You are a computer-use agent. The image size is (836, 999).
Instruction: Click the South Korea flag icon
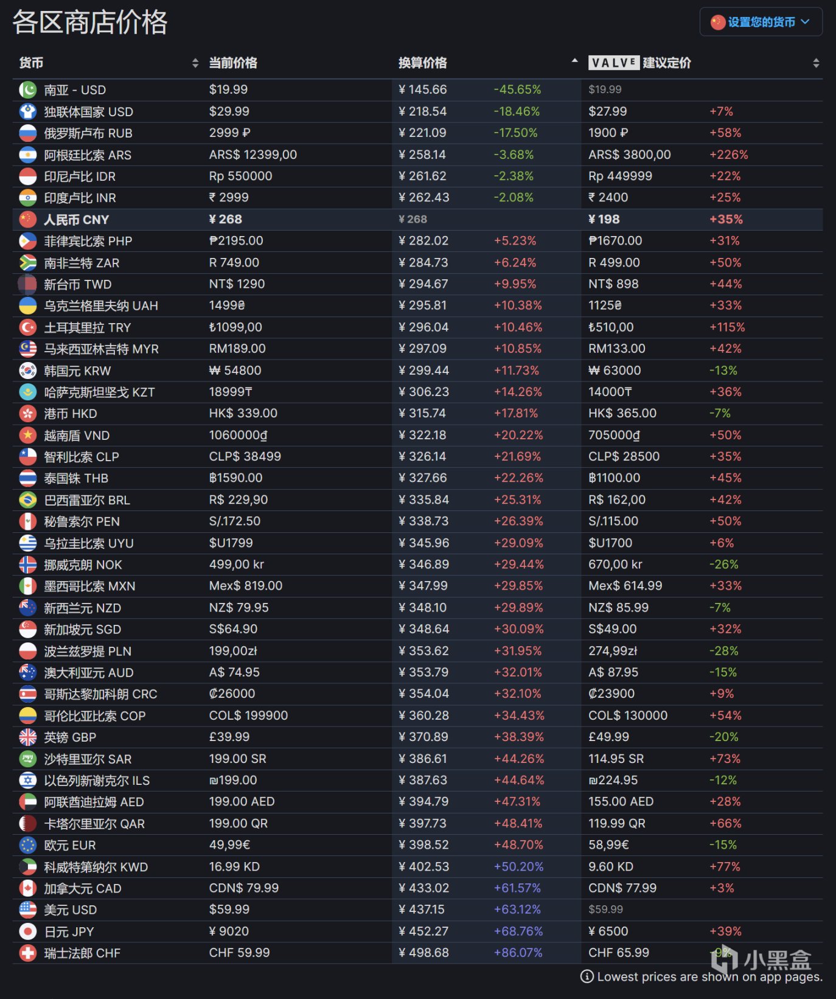pyautogui.click(x=28, y=371)
